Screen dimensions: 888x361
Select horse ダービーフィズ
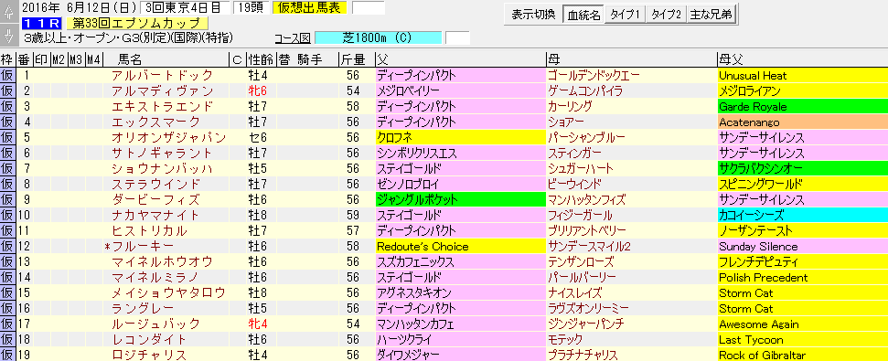point(155,200)
